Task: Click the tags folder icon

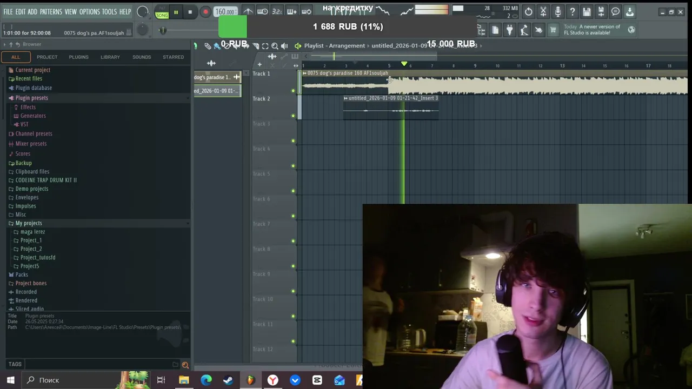Action: (175, 365)
